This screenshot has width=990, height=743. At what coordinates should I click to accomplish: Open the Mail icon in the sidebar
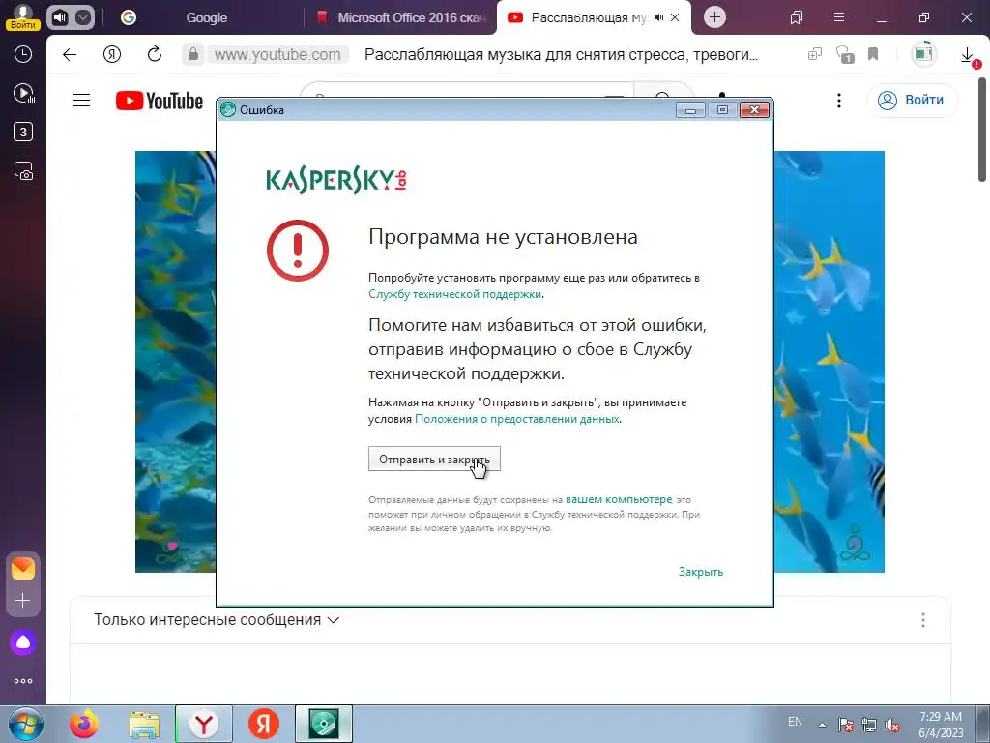(23, 569)
